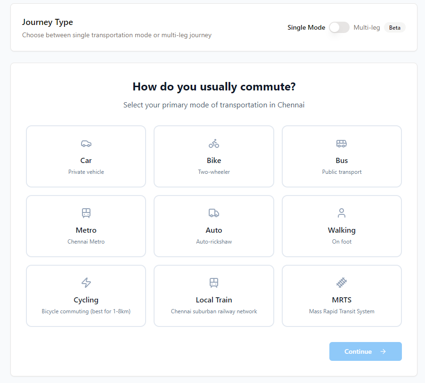
Task: Choose the Local Train icon
Action: (x=214, y=283)
